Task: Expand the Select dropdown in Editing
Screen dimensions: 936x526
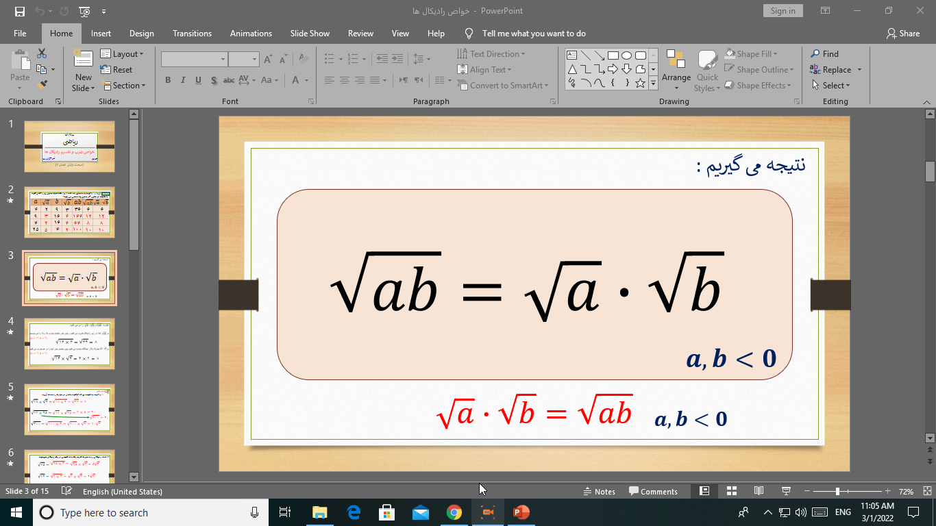Action: tap(830, 86)
